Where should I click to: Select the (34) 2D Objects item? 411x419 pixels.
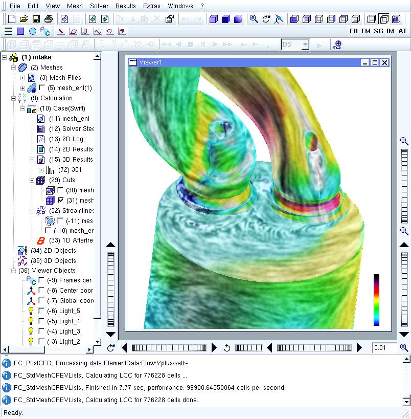coord(53,251)
